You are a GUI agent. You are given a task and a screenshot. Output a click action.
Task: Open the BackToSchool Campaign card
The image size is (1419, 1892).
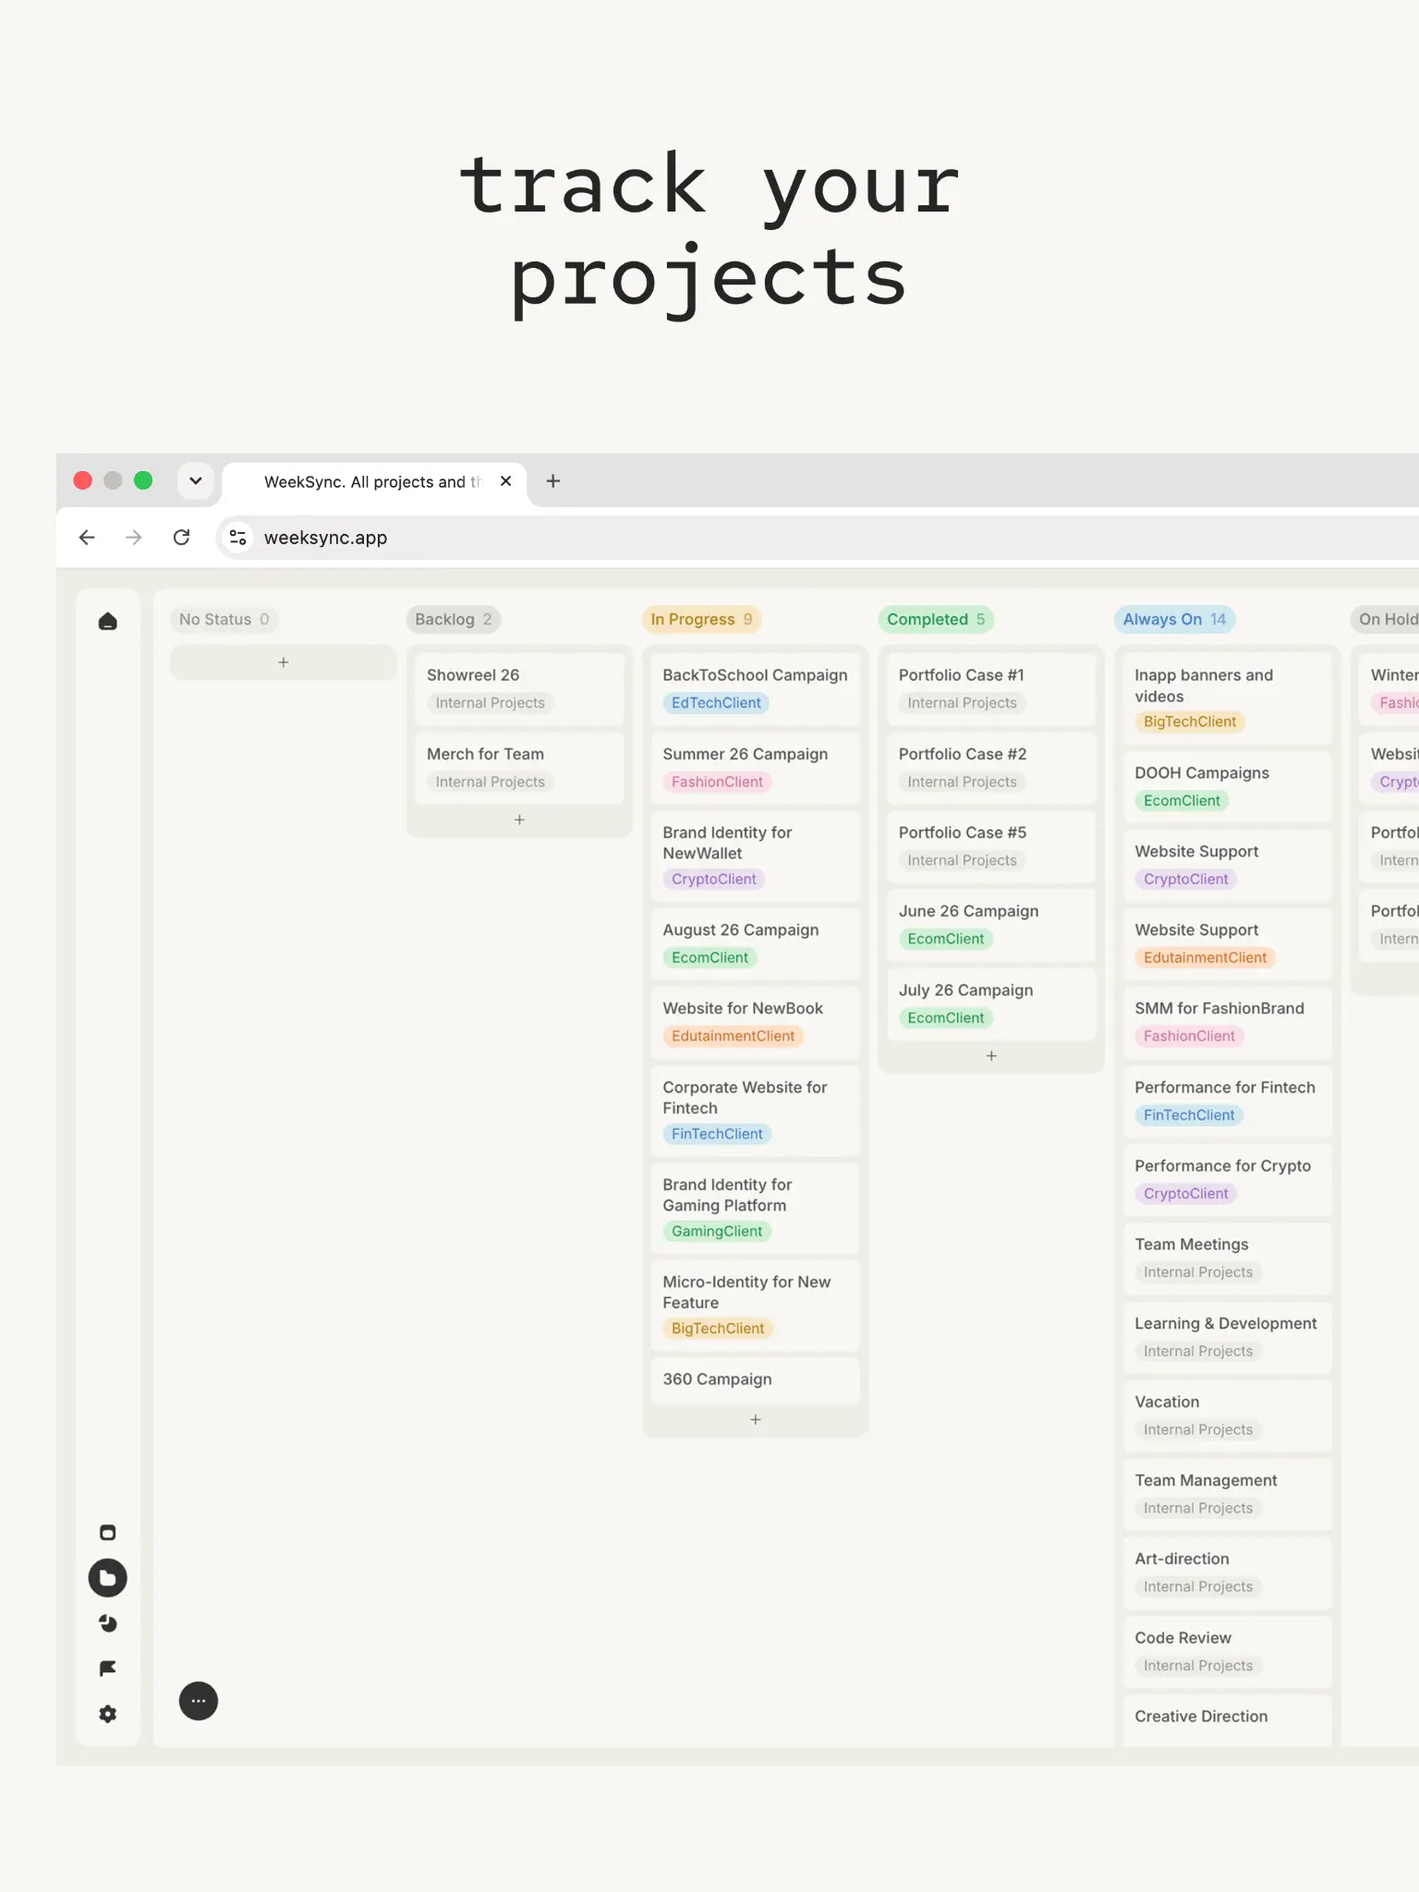755,689
